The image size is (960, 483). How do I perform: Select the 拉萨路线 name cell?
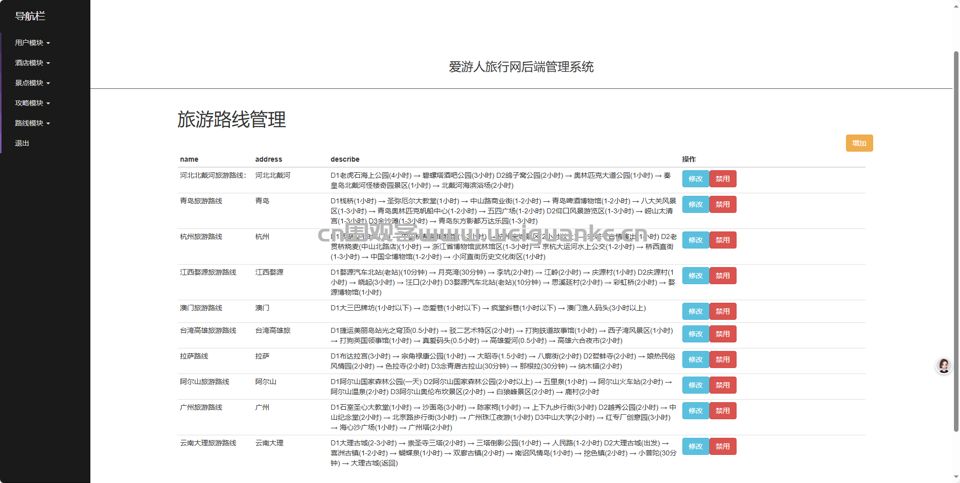[194, 356]
